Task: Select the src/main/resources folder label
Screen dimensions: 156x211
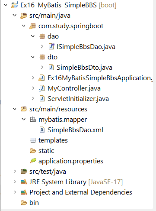Action: 58,109
